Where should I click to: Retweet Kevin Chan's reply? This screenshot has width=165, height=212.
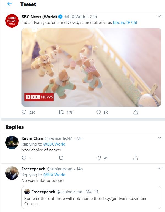point(62,158)
